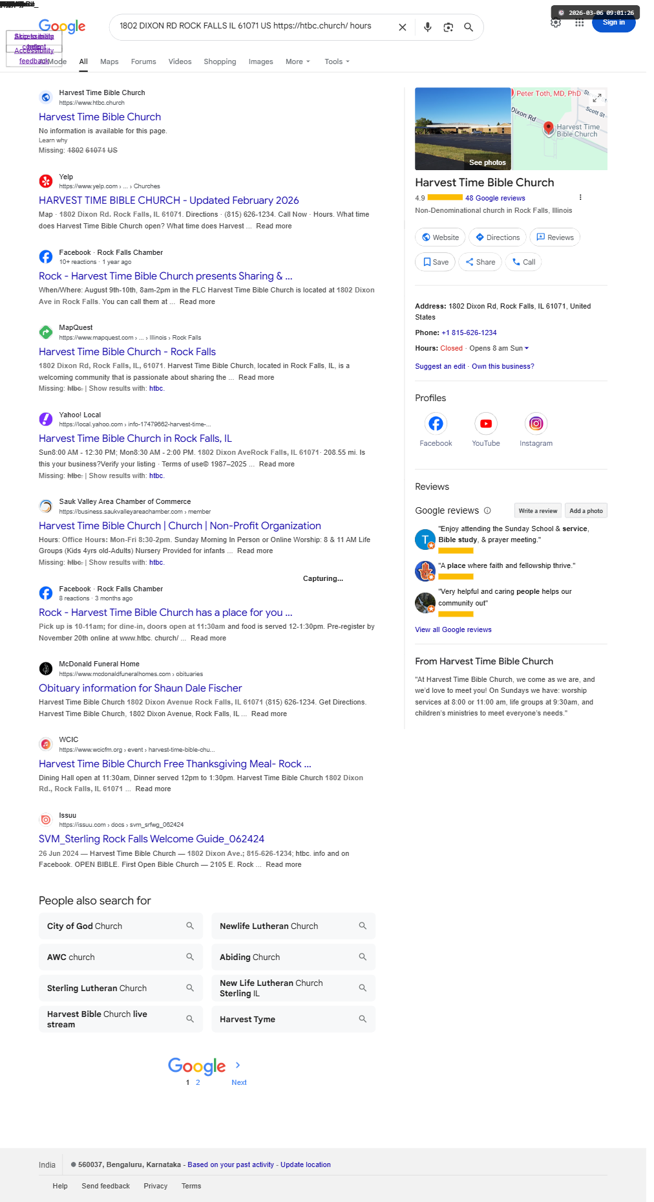
Task: Search for Sterling Lutheran Church suggestion
Action: 121,988
